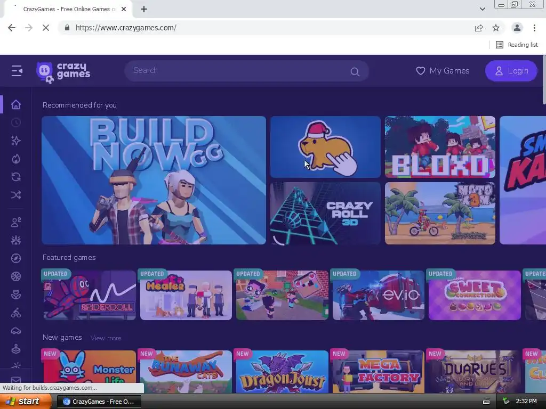Viewport: 546px width, 409px height.
Task: Follow the View more link for New games
Action: (x=106, y=338)
